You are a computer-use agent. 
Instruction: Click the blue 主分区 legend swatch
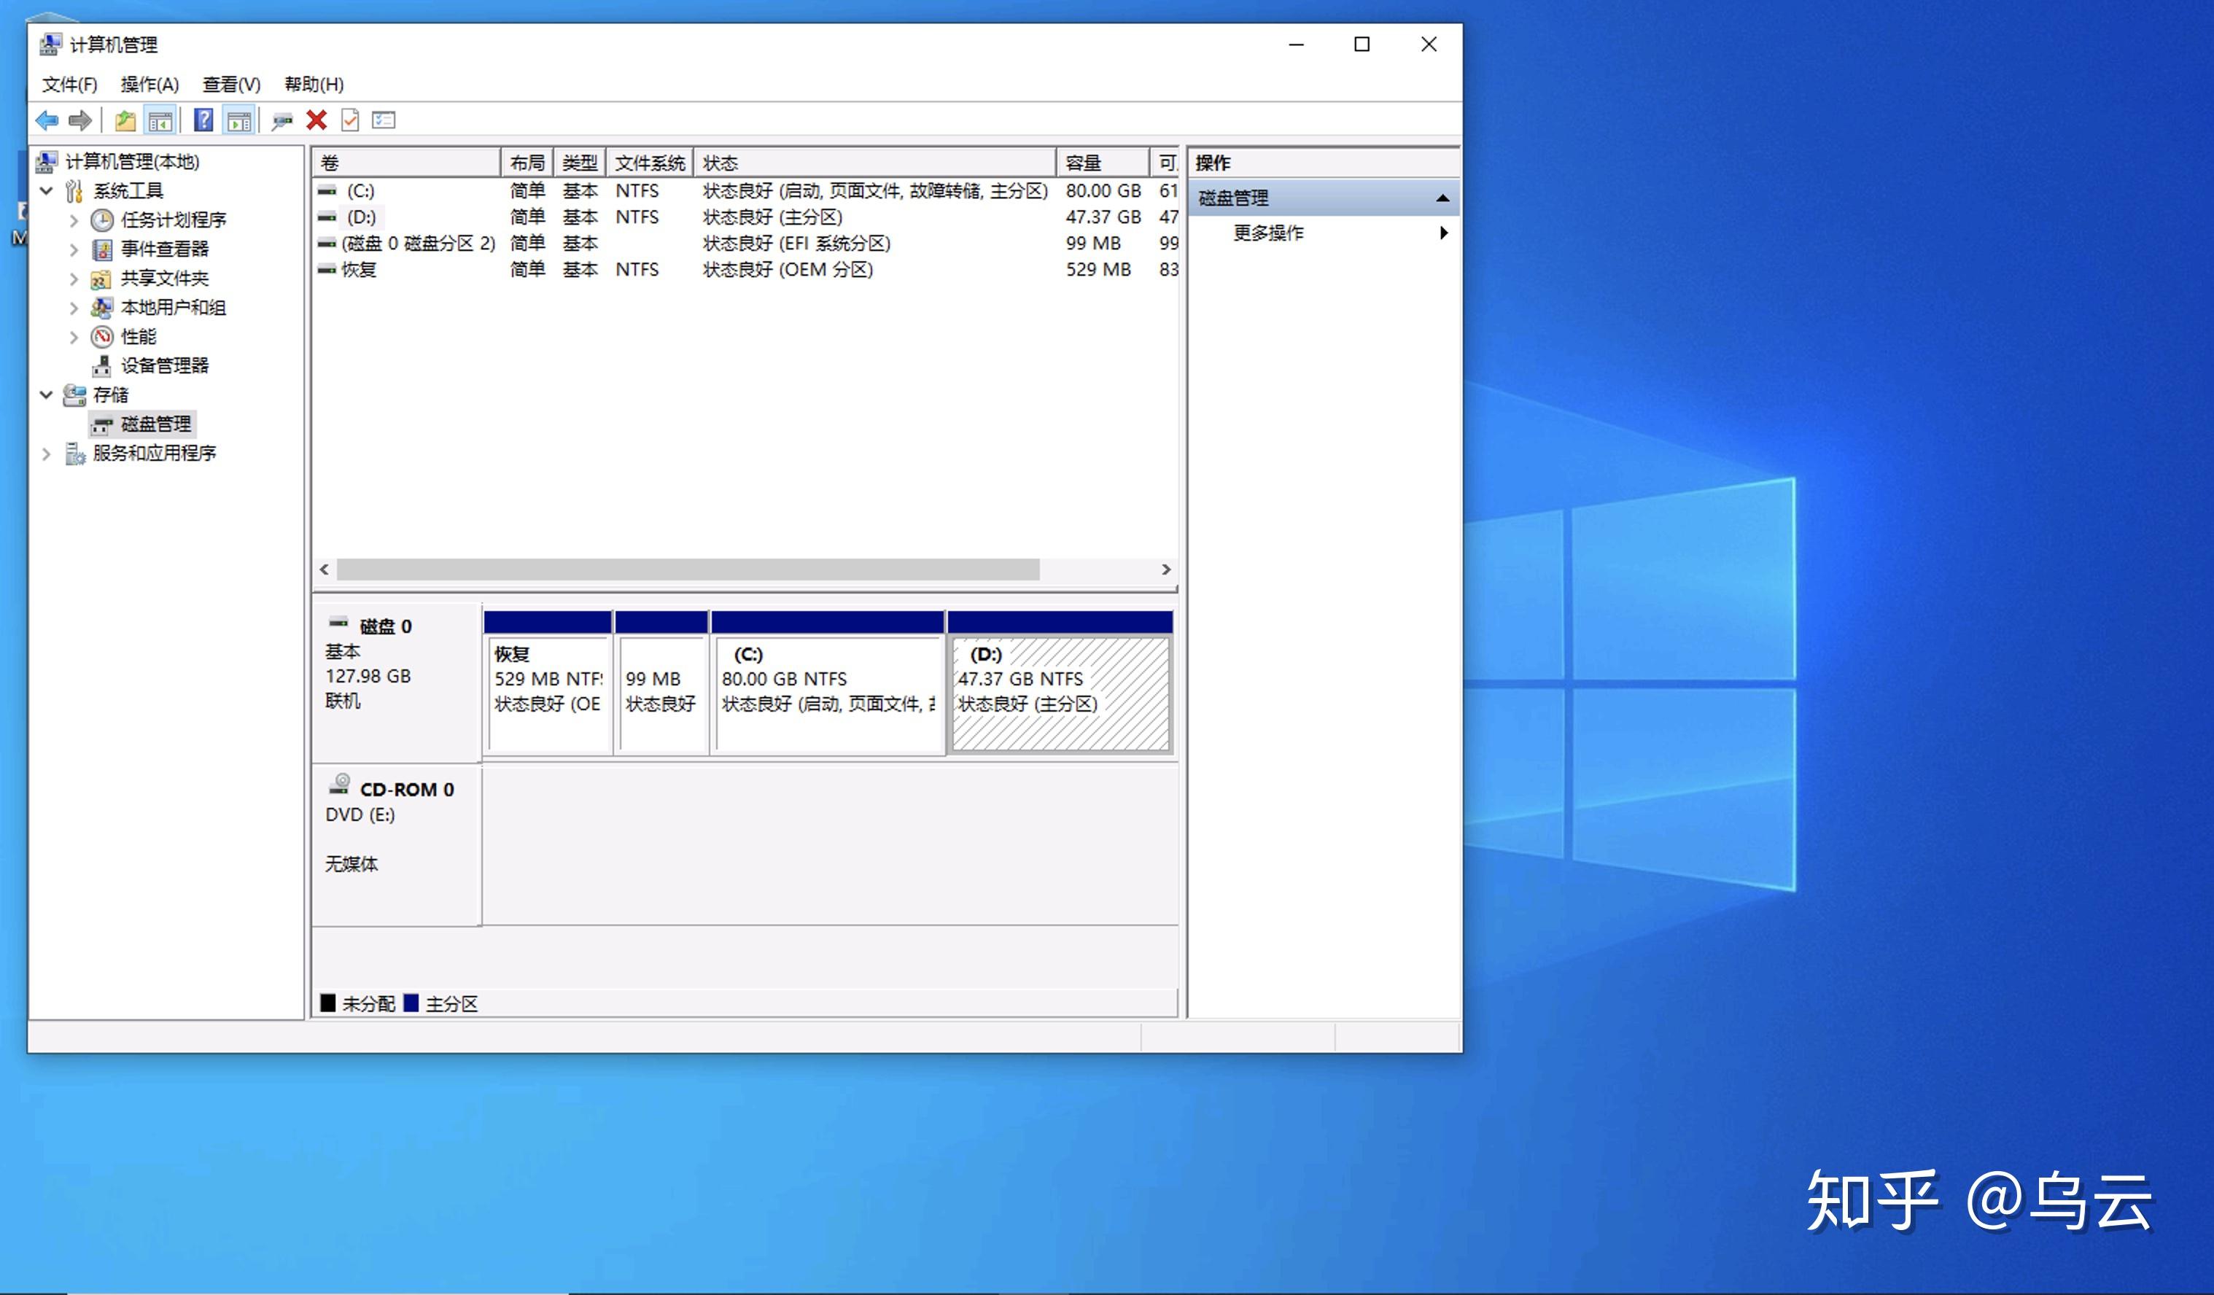click(x=411, y=1003)
